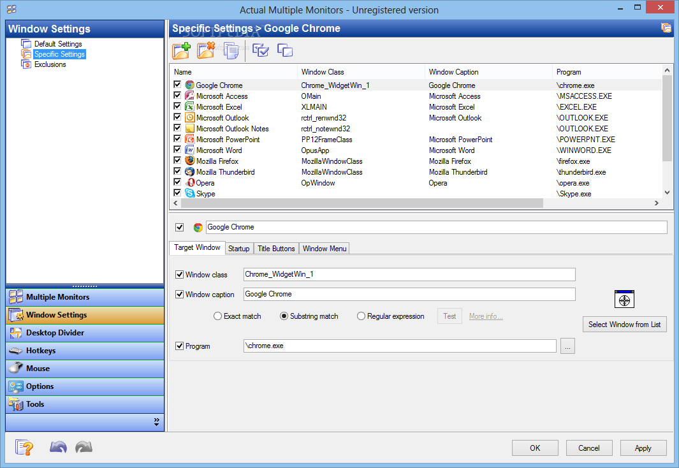This screenshot has width=679, height=468.
Task: Uncheck the Window caption checkbox
Action: pyautogui.click(x=179, y=295)
